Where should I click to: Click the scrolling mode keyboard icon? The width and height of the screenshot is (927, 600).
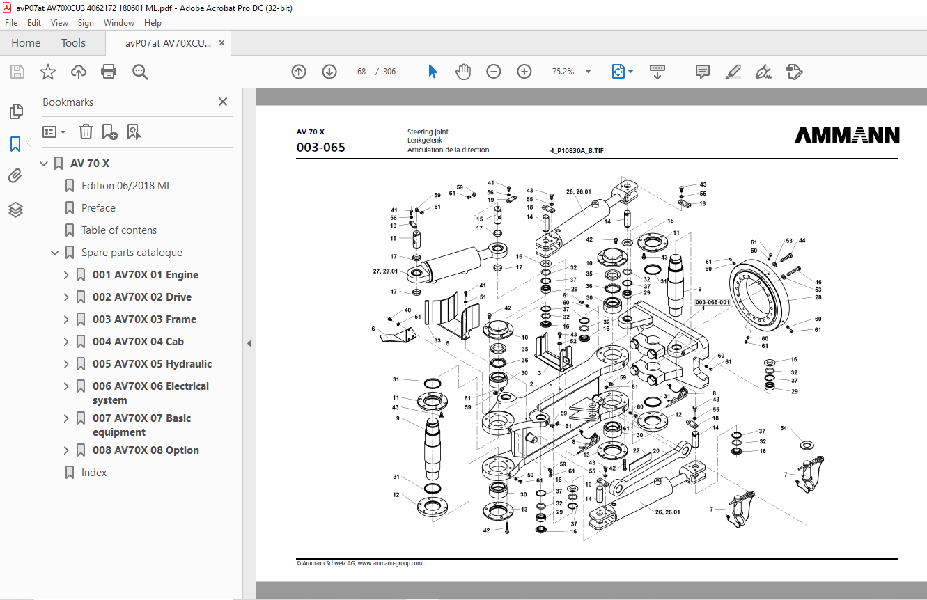pyautogui.click(x=657, y=72)
